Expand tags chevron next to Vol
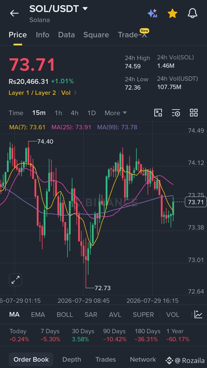Viewport: 207px width, 368px height. [x=75, y=93]
